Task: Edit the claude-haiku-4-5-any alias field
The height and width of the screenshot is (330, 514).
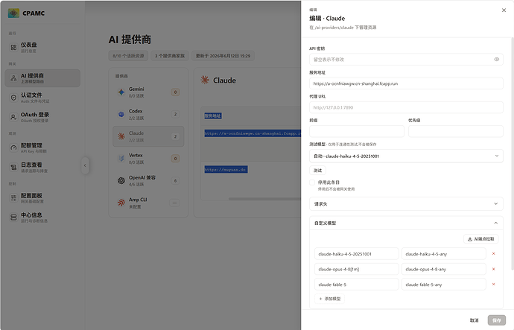Action: click(x=443, y=253)
